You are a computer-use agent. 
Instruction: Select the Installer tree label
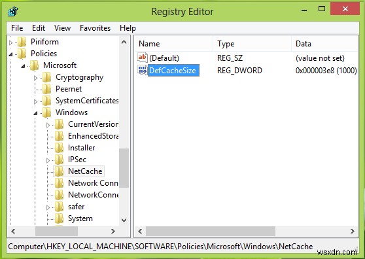[x=82, y=148]
